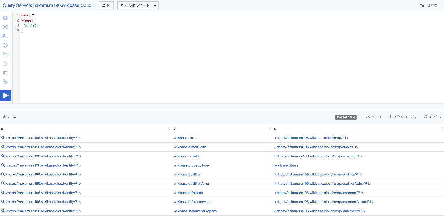Image resolution: width=444 pixels, height=216 pixels.
Task: Restore previous query via history icon
Action: coord(5,63)
